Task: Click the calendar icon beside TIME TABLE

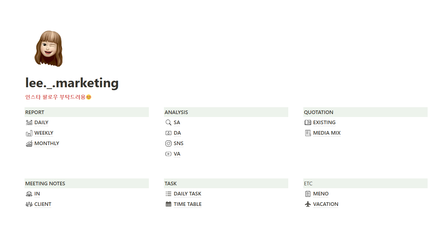Action: (x=169, y=204)
